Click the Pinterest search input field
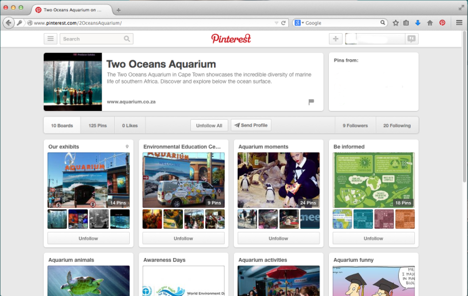 (92, 39)
